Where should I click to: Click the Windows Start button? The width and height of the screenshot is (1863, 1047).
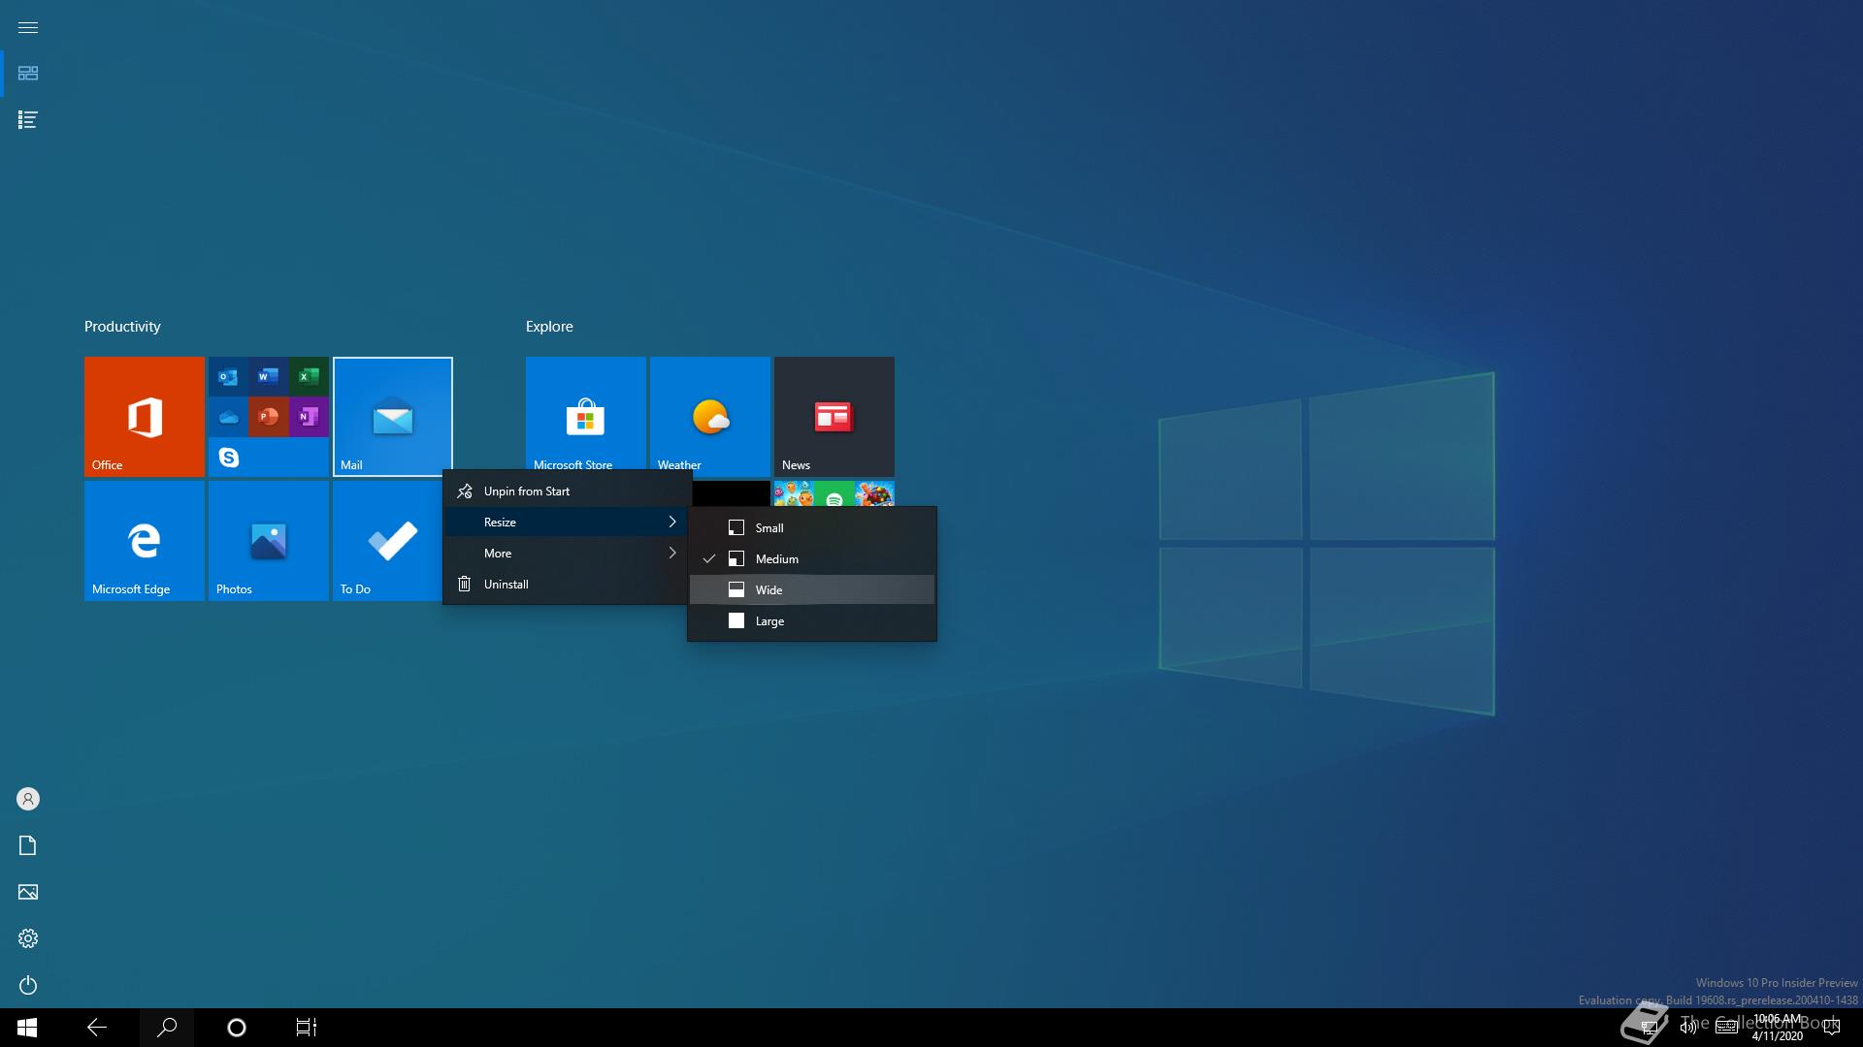coord(27,1028)
